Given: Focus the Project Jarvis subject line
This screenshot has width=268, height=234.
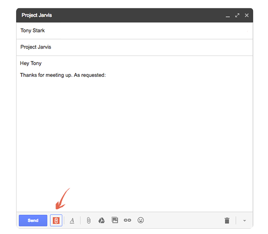Looking at the screenshot, I should (134, 47).
